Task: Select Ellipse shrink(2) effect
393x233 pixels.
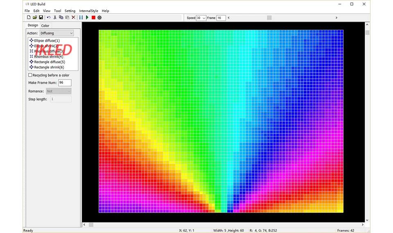Action: (x=46, y=46)
